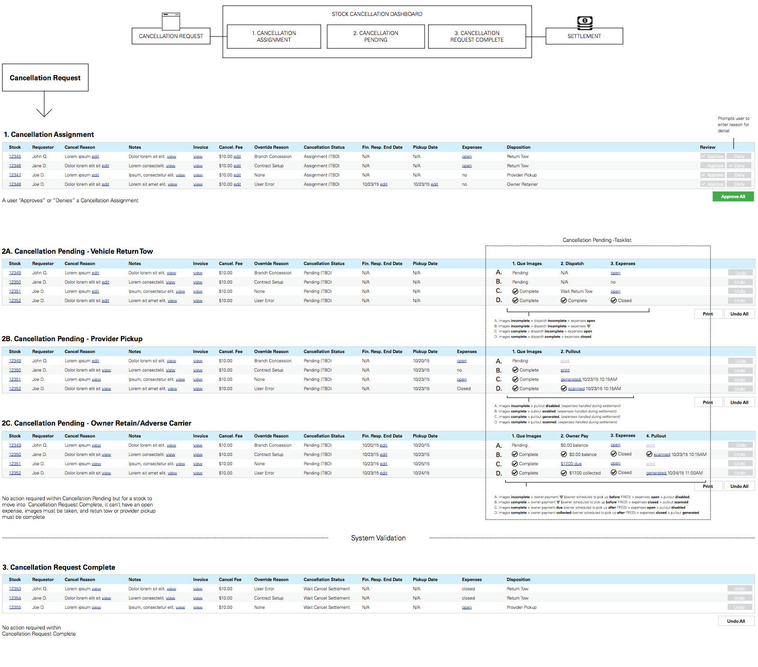Select the 1. Cancellation Assignment dashboard stage
The height and width of the screenshot is (667, 758).
coord(274,37)
